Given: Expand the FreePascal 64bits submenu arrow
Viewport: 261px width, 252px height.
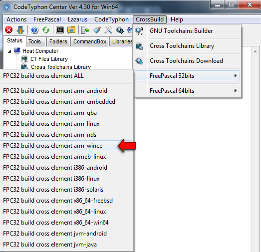Looking at the screenshot, I should point(236,91).
